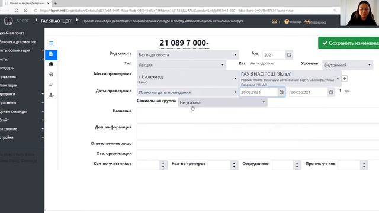This screenshot has width=379, height=213.
Task: Open the user edit sidebar icon
Action: point(52,95)
